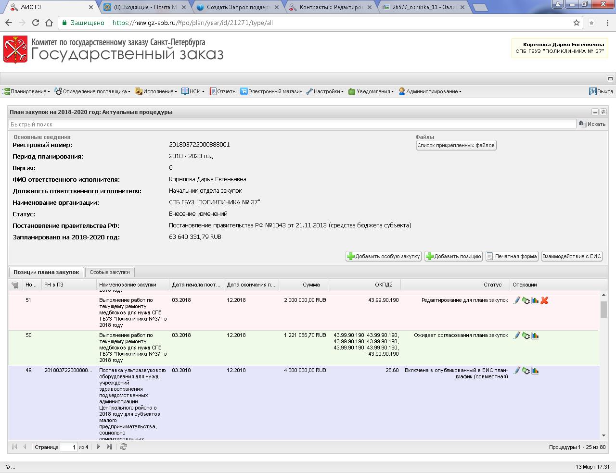Expand the Определение поставщика menu

click(x=92, y=91)
